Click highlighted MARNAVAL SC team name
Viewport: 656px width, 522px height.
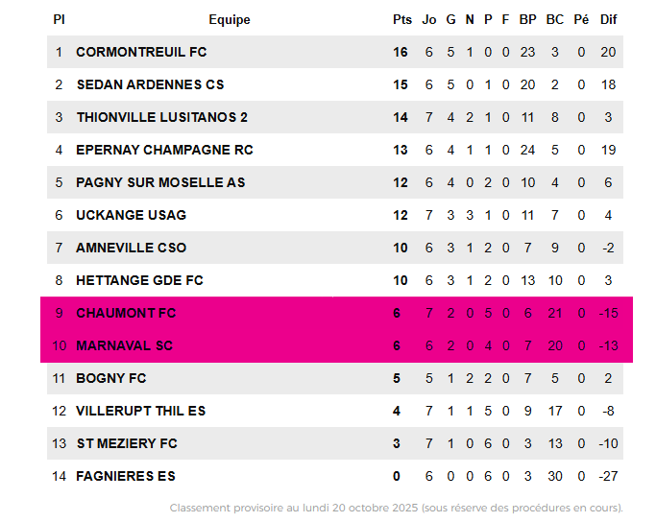124,345
